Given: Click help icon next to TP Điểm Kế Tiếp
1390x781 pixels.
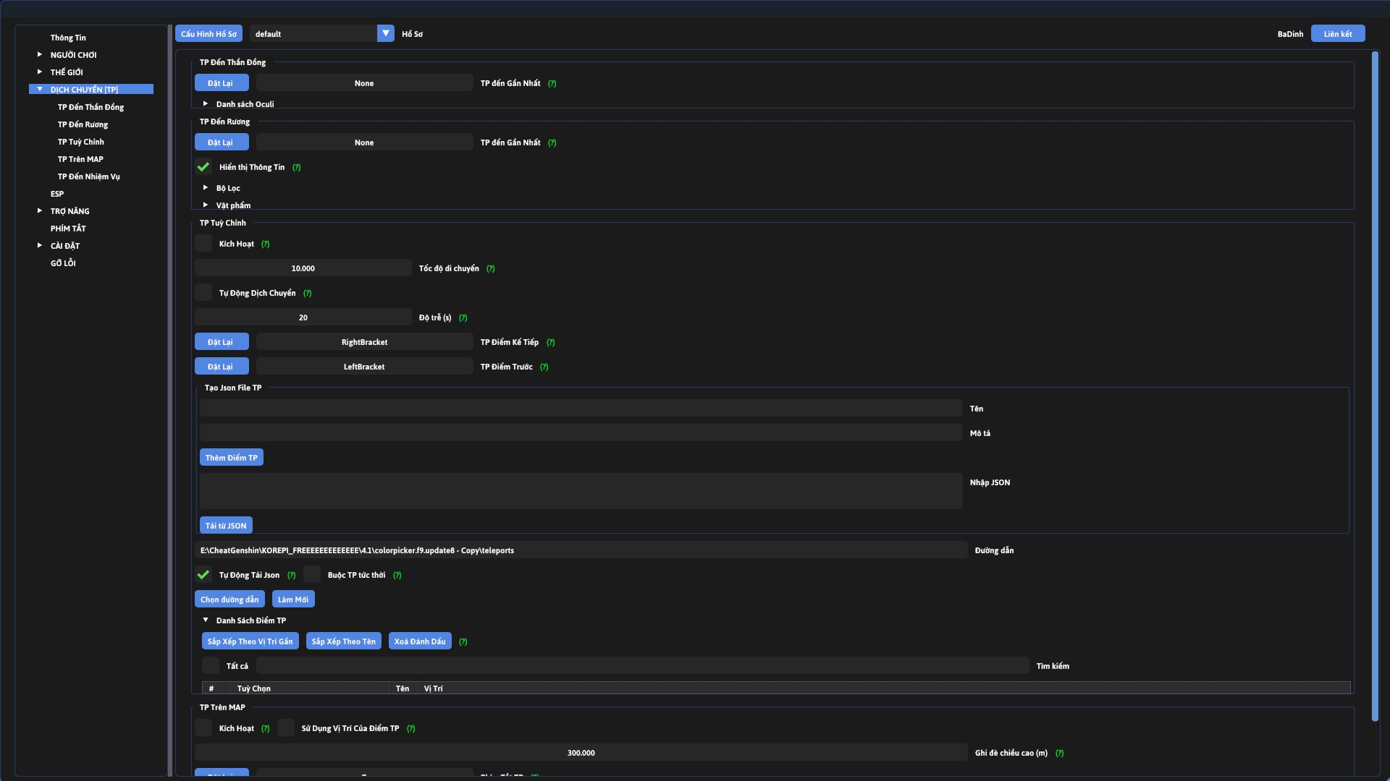Looking at the screenshot, I should click(x=550, y=342).
